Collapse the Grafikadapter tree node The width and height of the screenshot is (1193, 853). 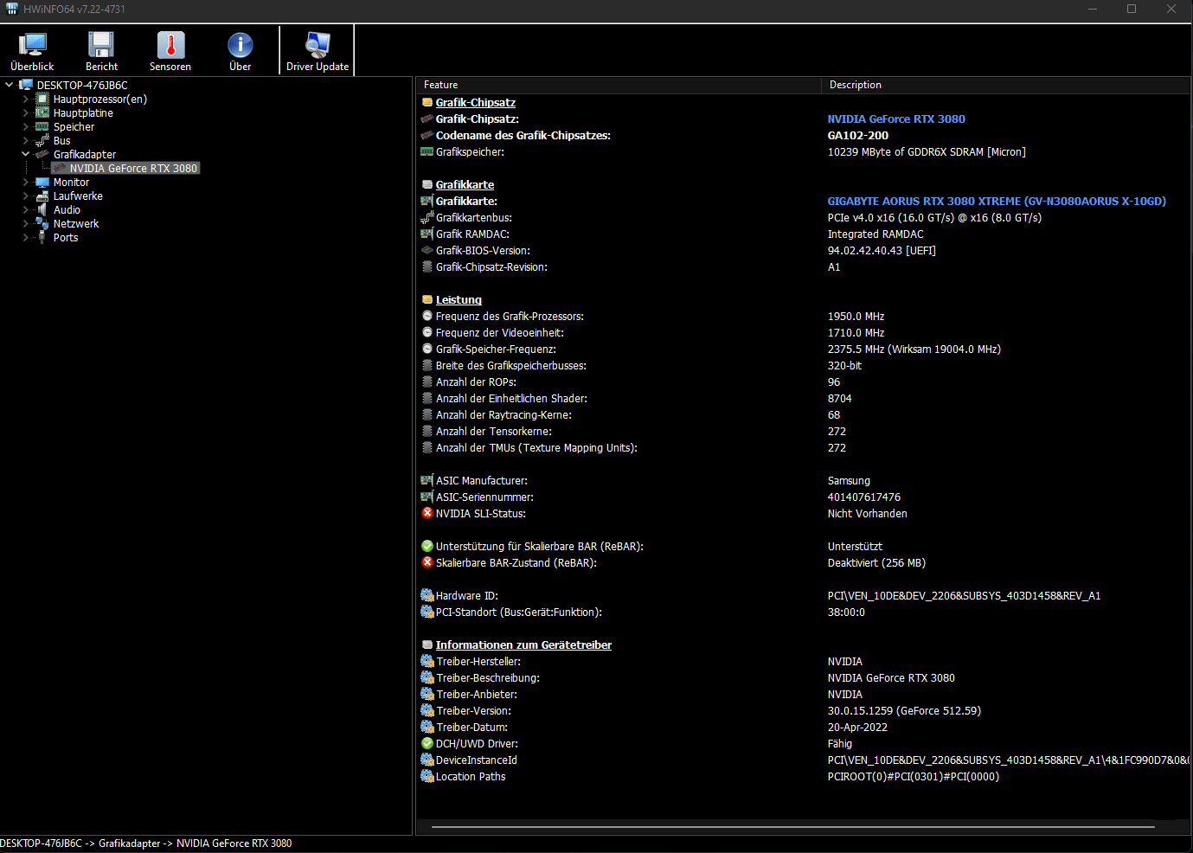[25, 154]
